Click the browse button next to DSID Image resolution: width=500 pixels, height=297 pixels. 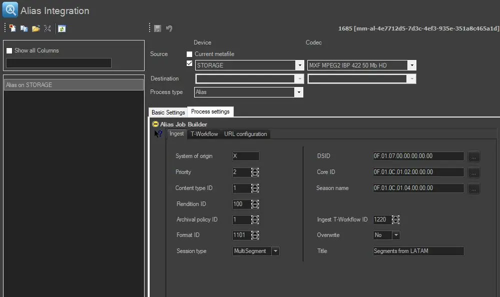point(474,156)
